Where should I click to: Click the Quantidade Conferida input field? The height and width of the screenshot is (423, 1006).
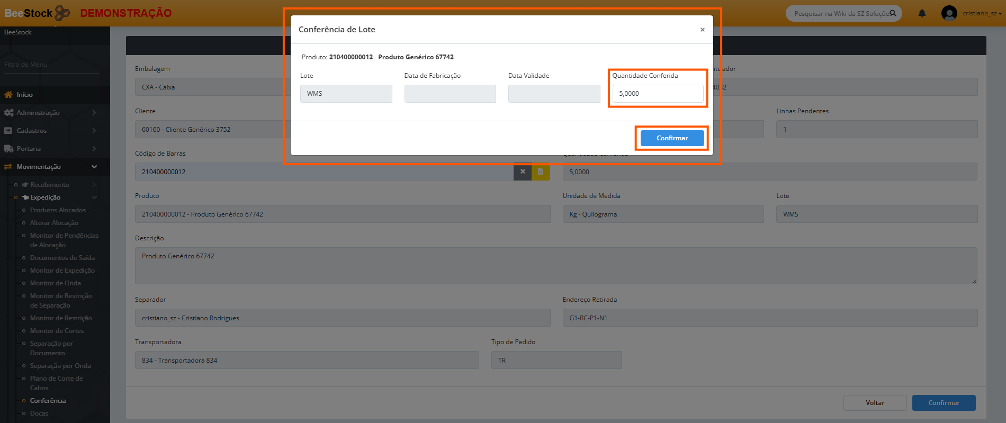[x=658, y=94]
